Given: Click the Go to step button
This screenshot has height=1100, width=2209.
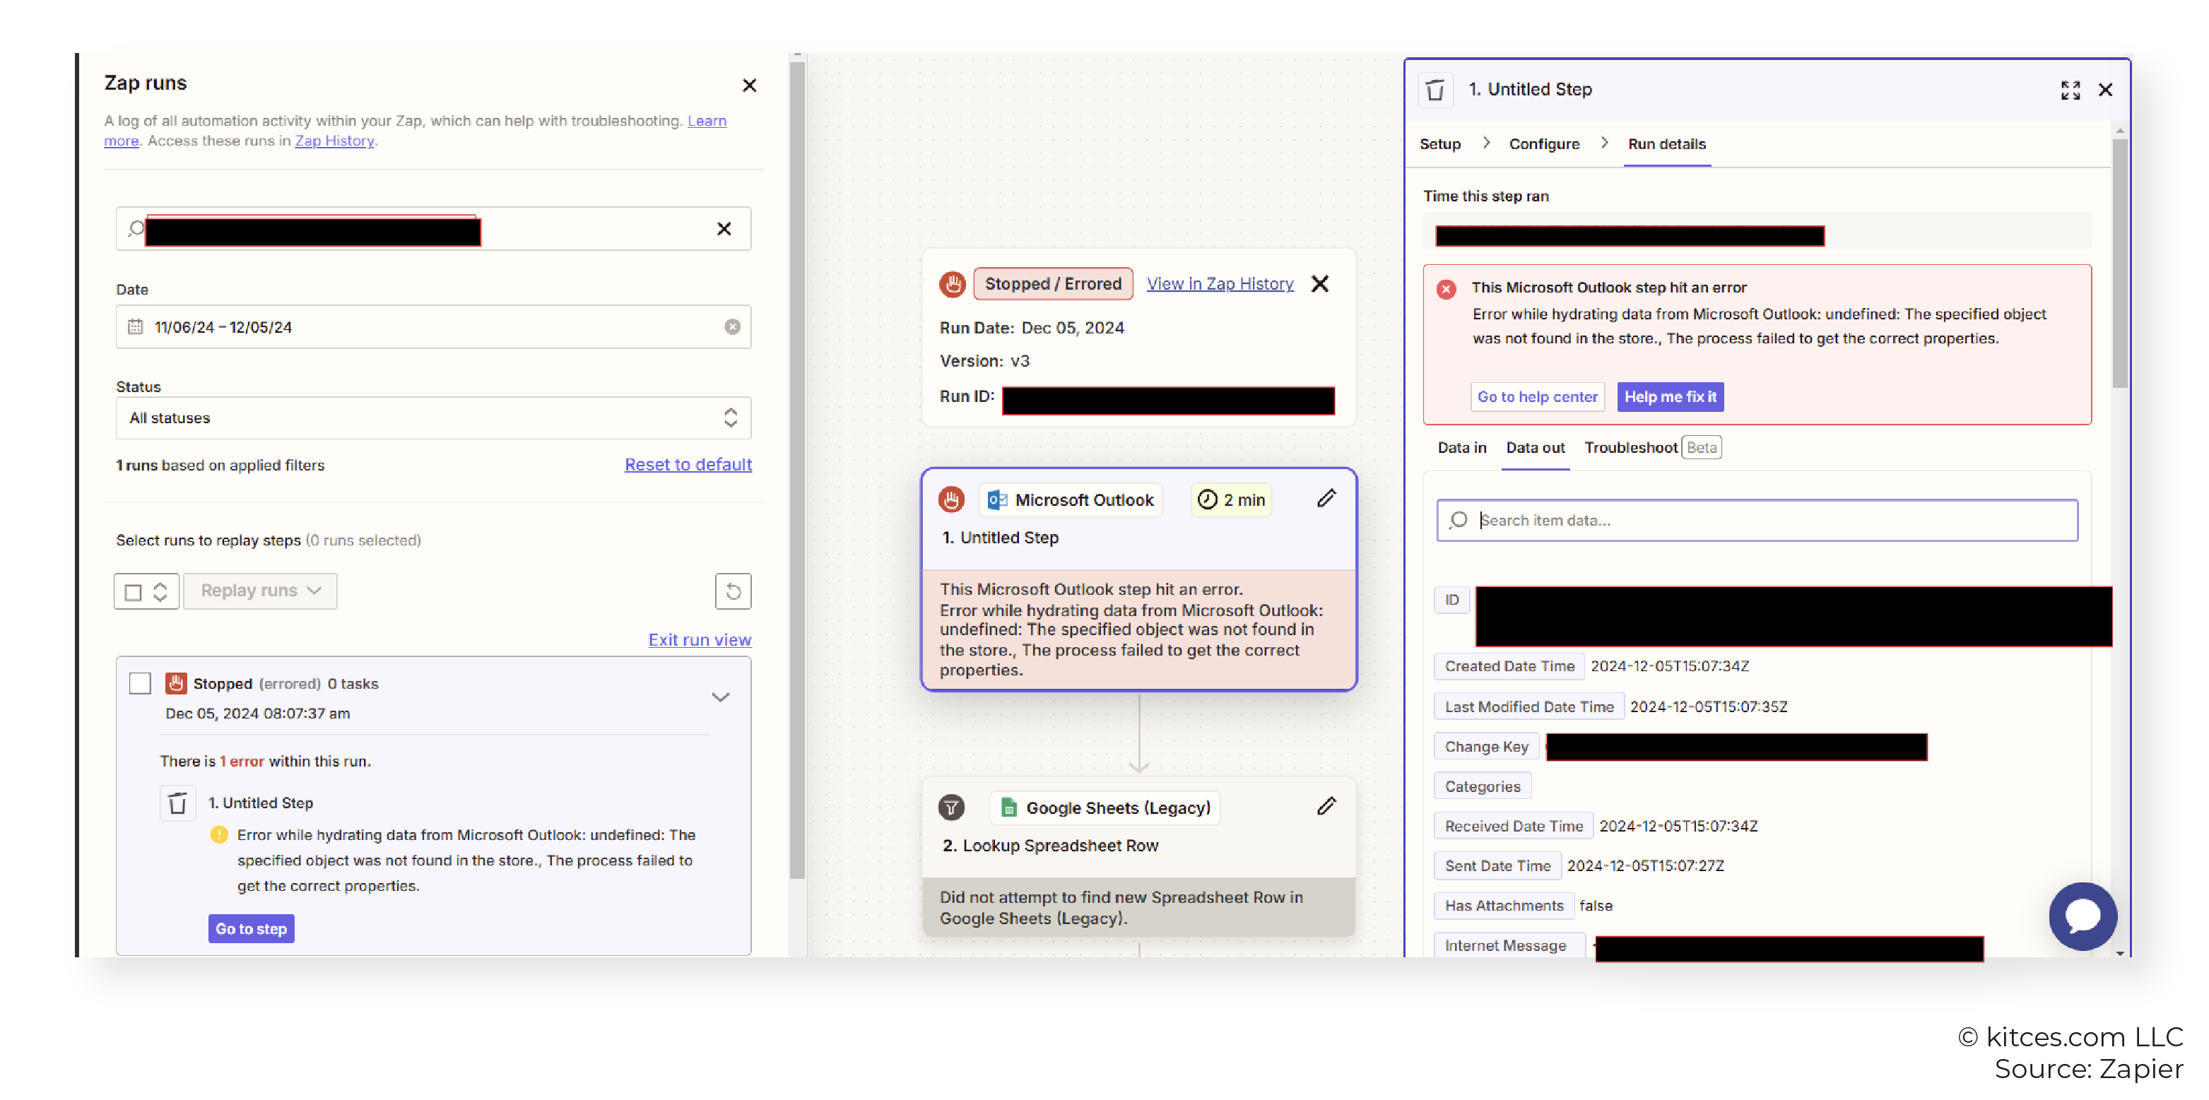Looking at the screenshot, I should tap(252, 928).
